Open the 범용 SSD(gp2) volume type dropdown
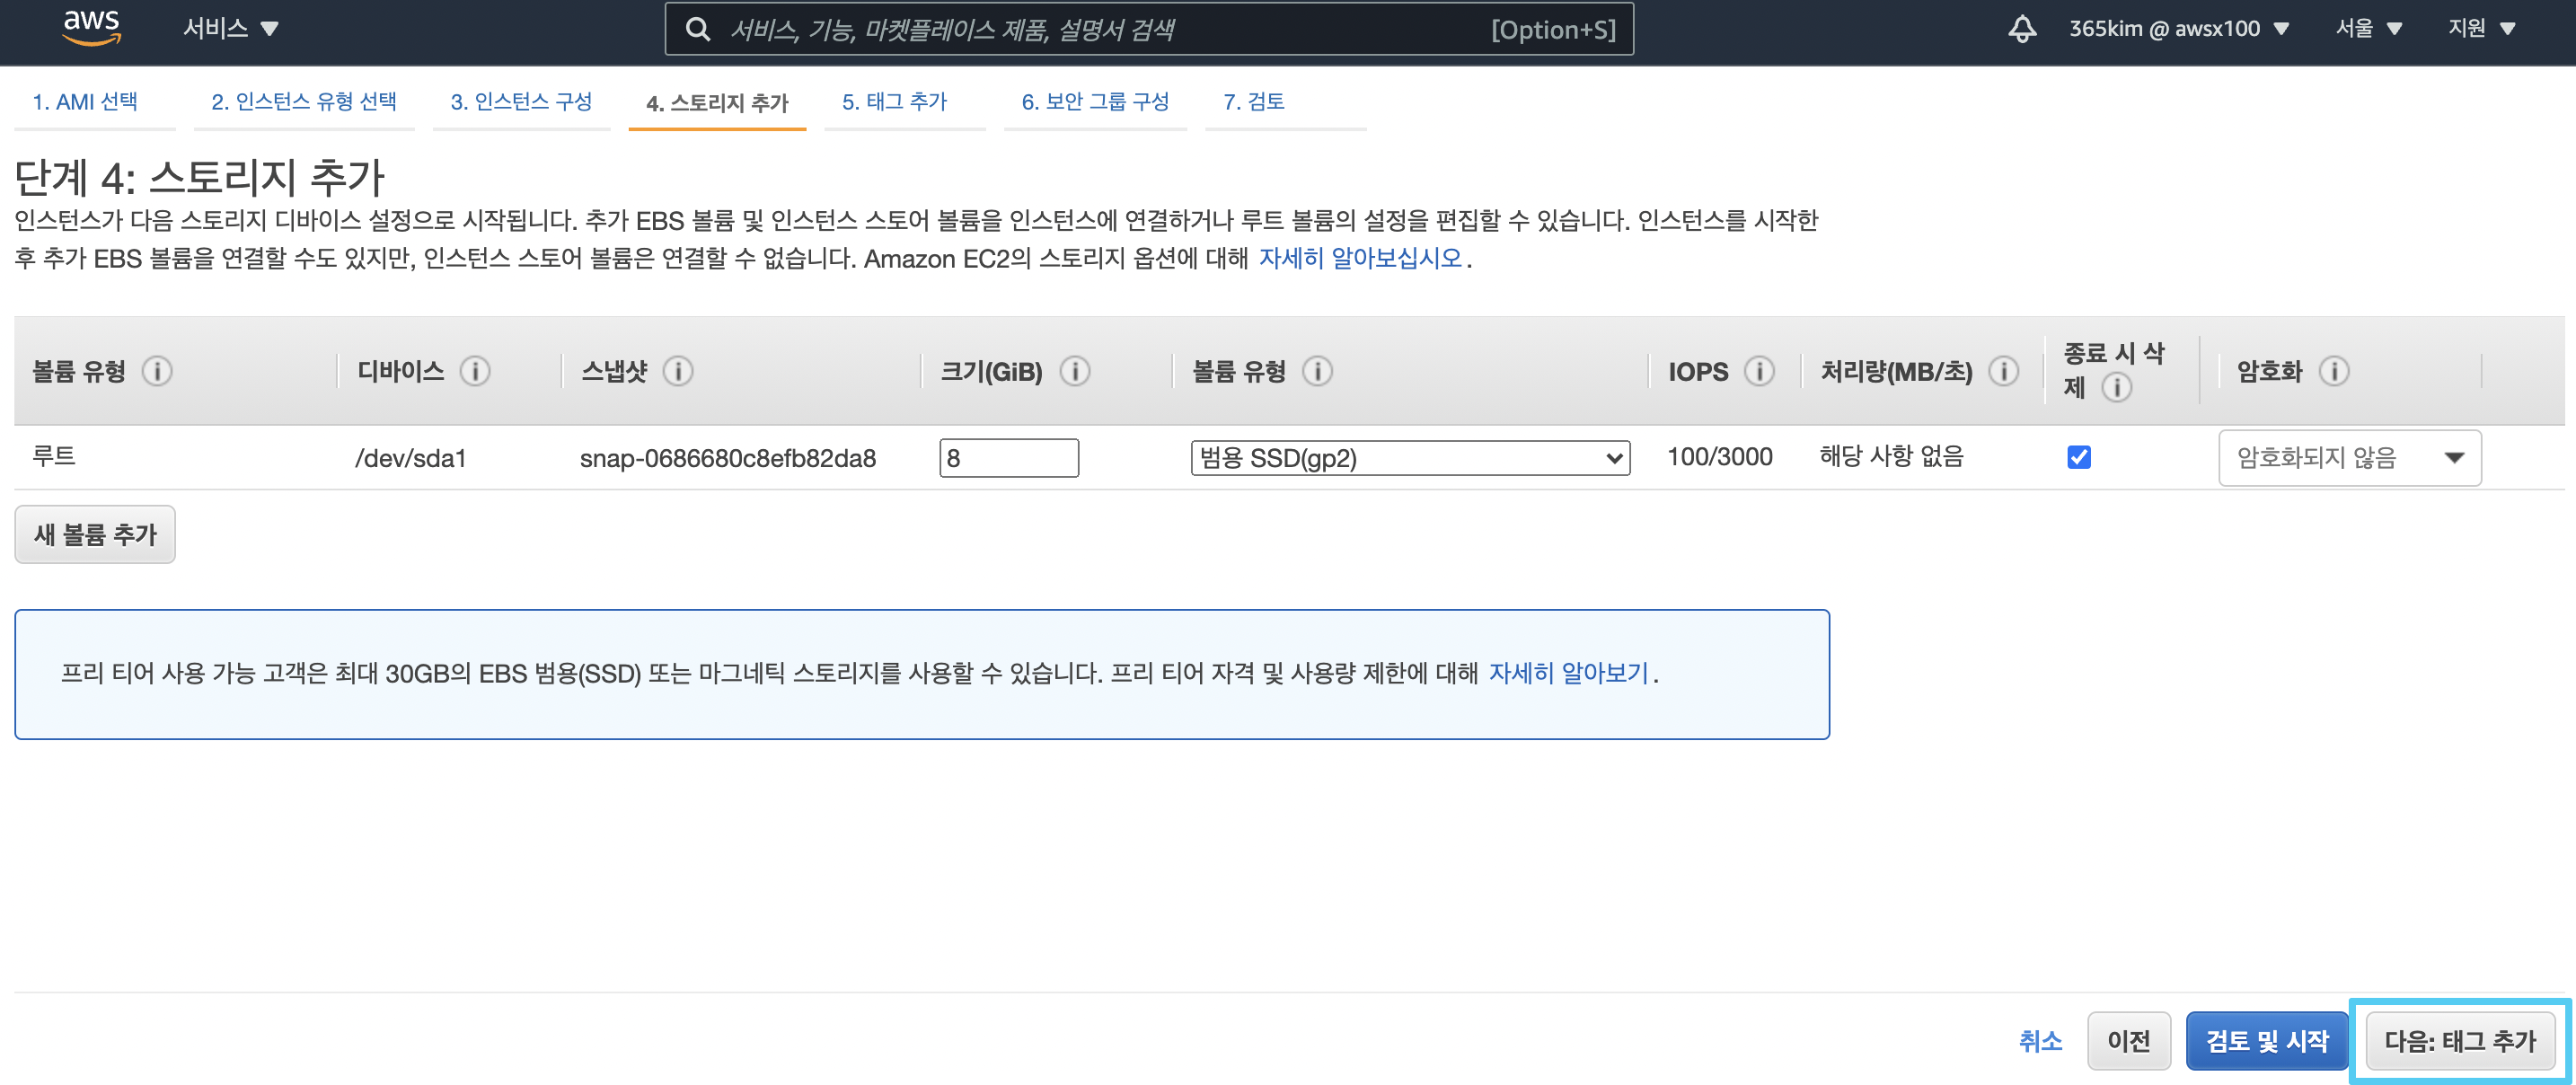The width and height of the screenshot is (2576, 1085). (1410, 458)
